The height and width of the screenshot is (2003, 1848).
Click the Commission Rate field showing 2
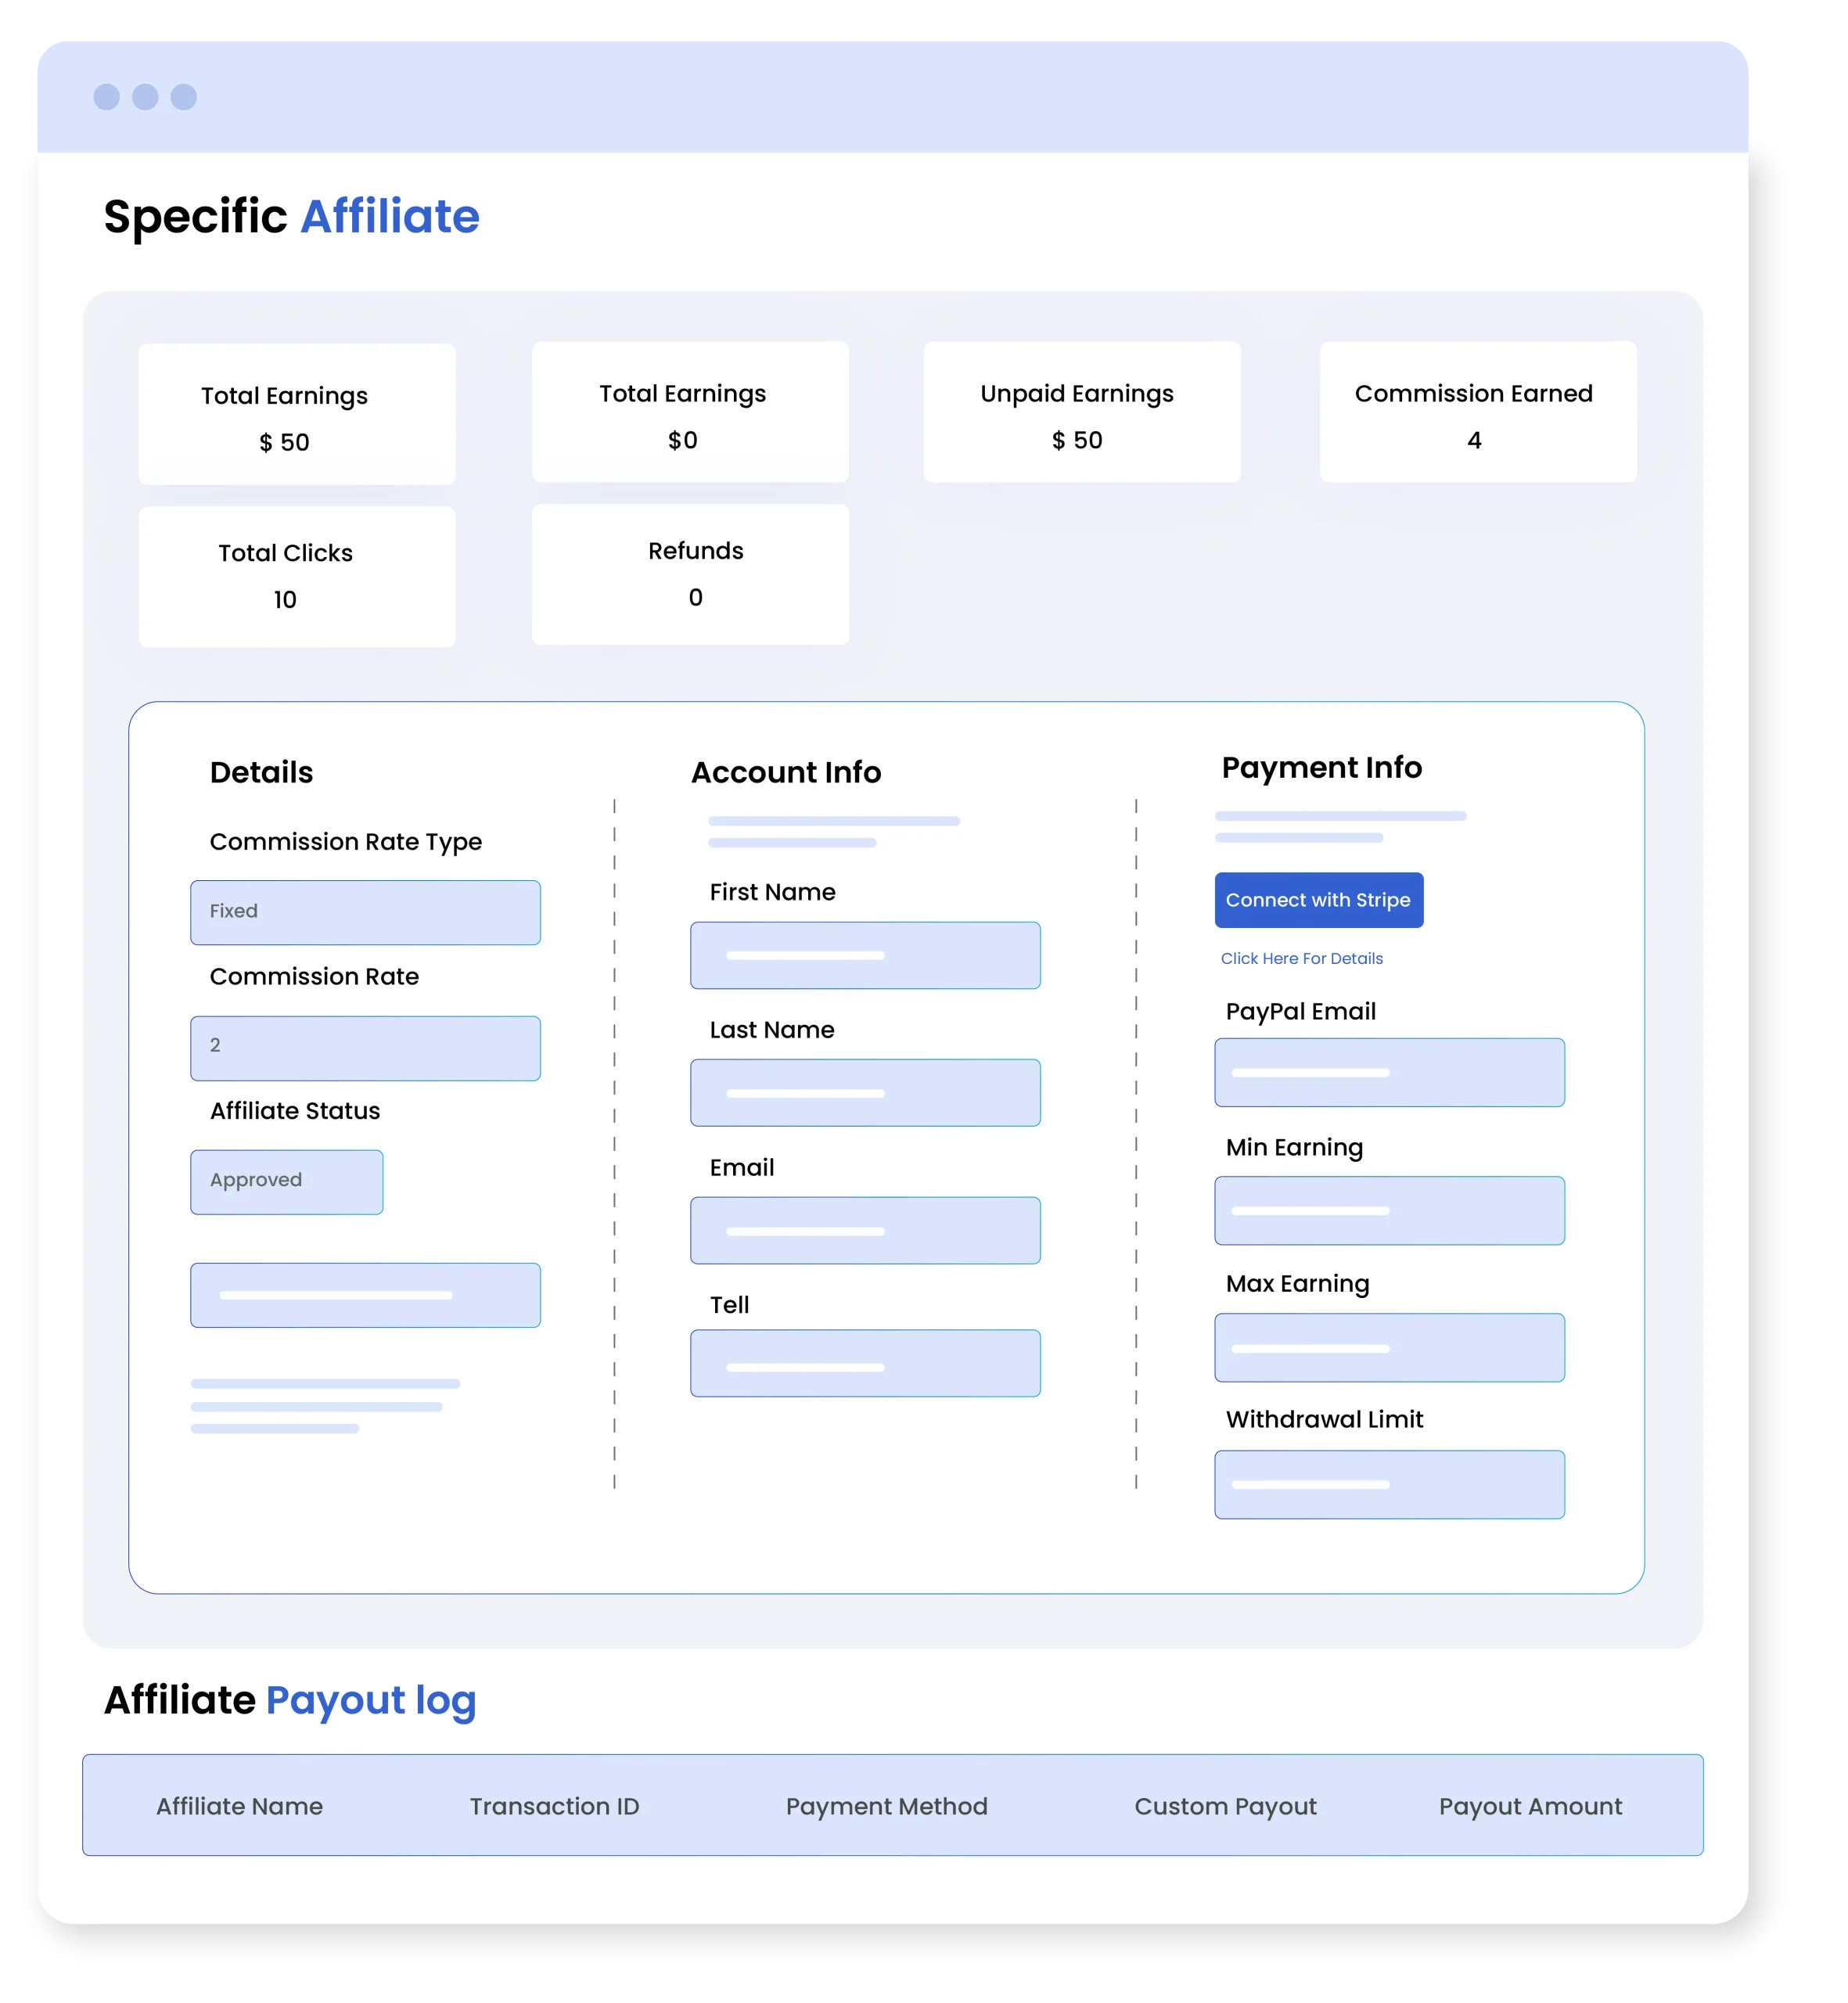(365, 1047)
